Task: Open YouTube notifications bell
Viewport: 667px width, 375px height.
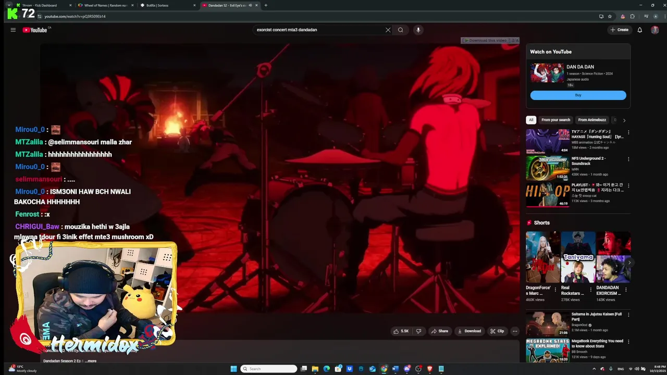Action: [640, 30]
